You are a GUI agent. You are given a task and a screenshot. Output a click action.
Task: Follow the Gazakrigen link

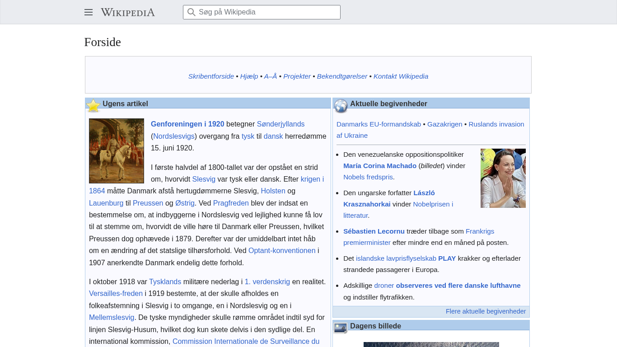point(444,124)
